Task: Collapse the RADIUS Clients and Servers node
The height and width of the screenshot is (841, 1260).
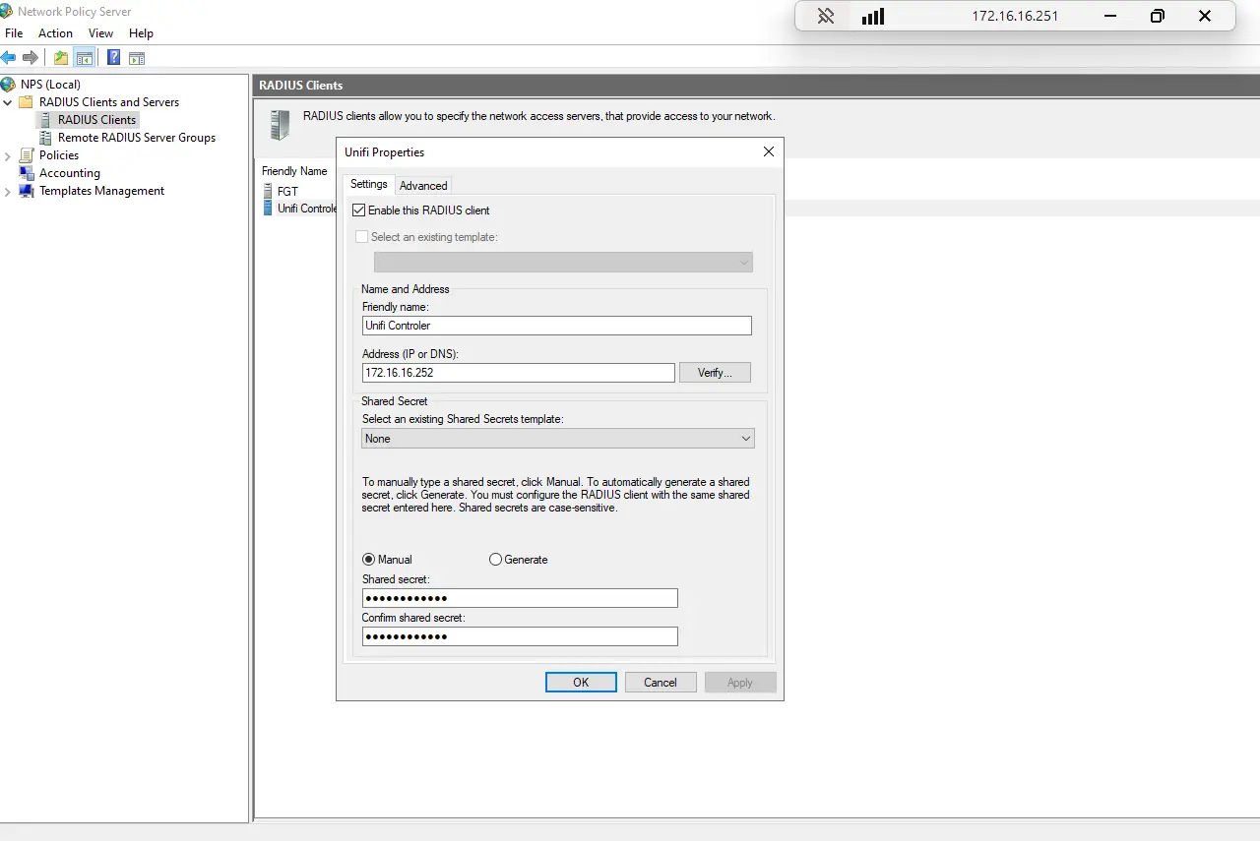Action: coord(8,102)
